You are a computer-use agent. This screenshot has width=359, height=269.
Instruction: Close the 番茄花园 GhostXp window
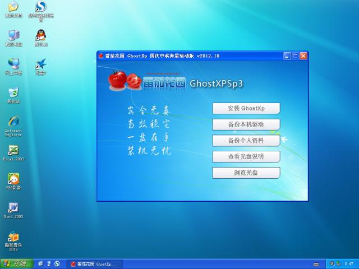point(303,56)
